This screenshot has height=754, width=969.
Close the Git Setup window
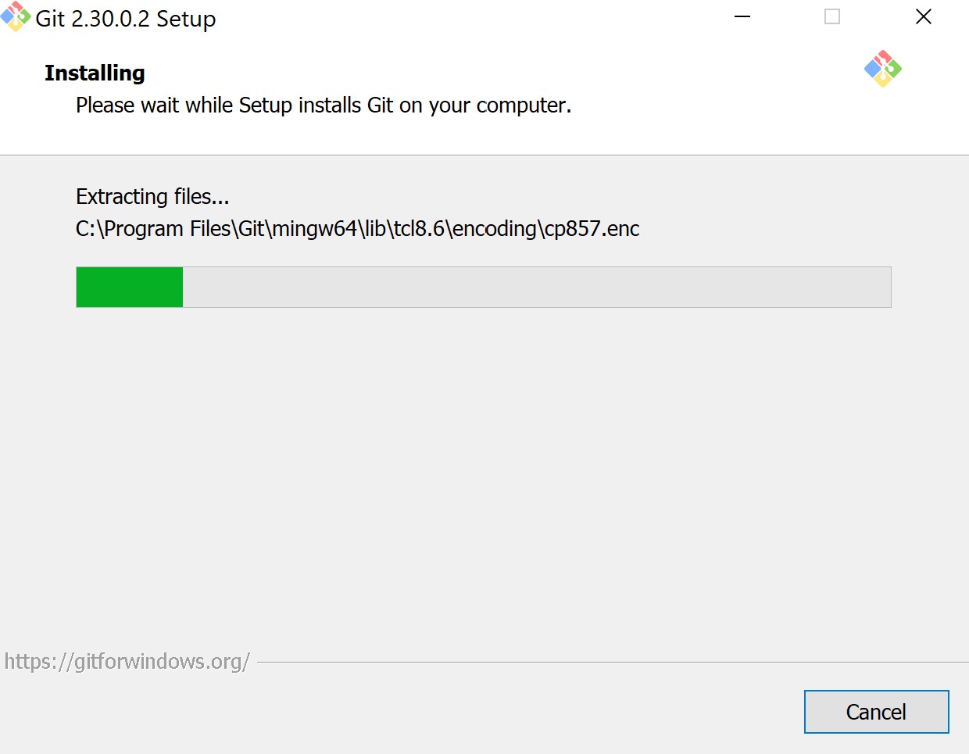point(923,16)
